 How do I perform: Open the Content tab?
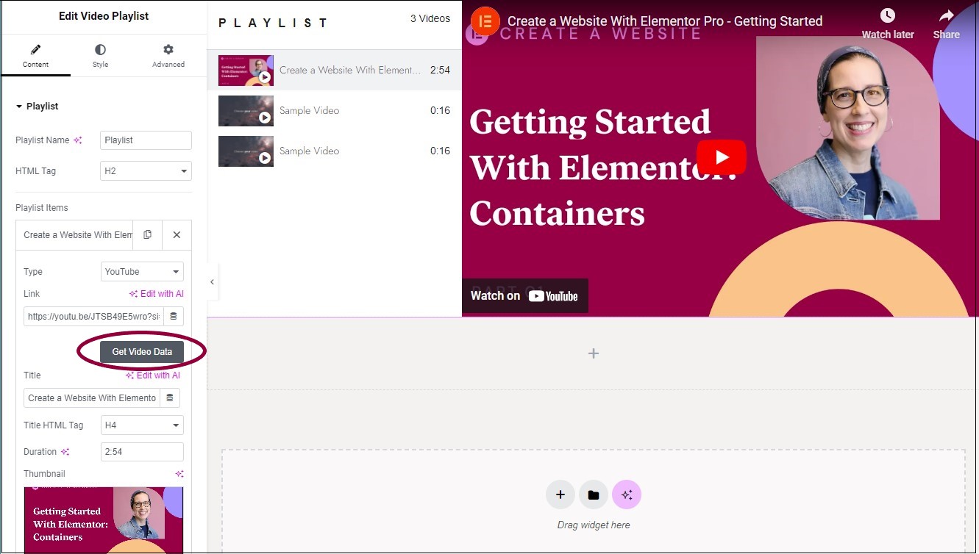35,57
